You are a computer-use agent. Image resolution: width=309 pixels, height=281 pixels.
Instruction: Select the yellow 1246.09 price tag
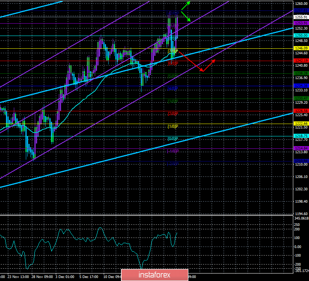[301, 48]
